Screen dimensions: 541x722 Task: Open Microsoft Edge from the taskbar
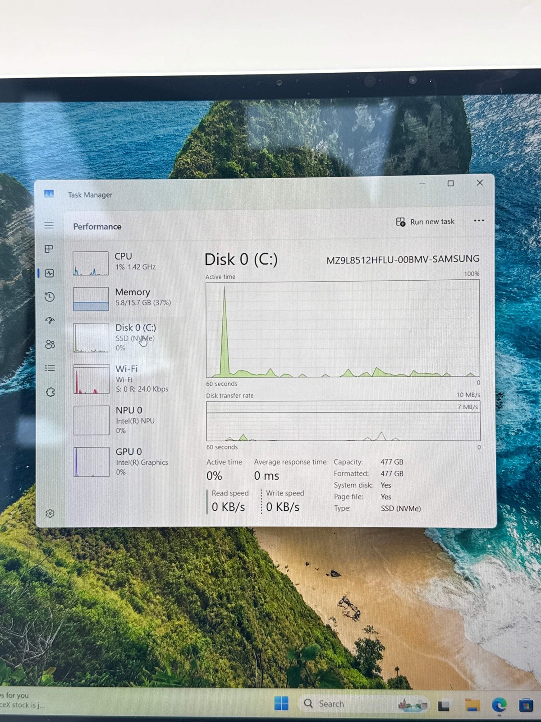coord(499,704)
